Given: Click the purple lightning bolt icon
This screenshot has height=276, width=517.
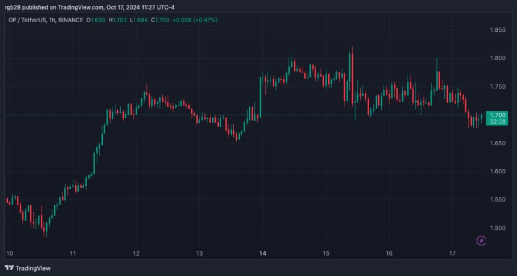Looking at the screenshot, I should pyautogui.click(x=481, y=241).
